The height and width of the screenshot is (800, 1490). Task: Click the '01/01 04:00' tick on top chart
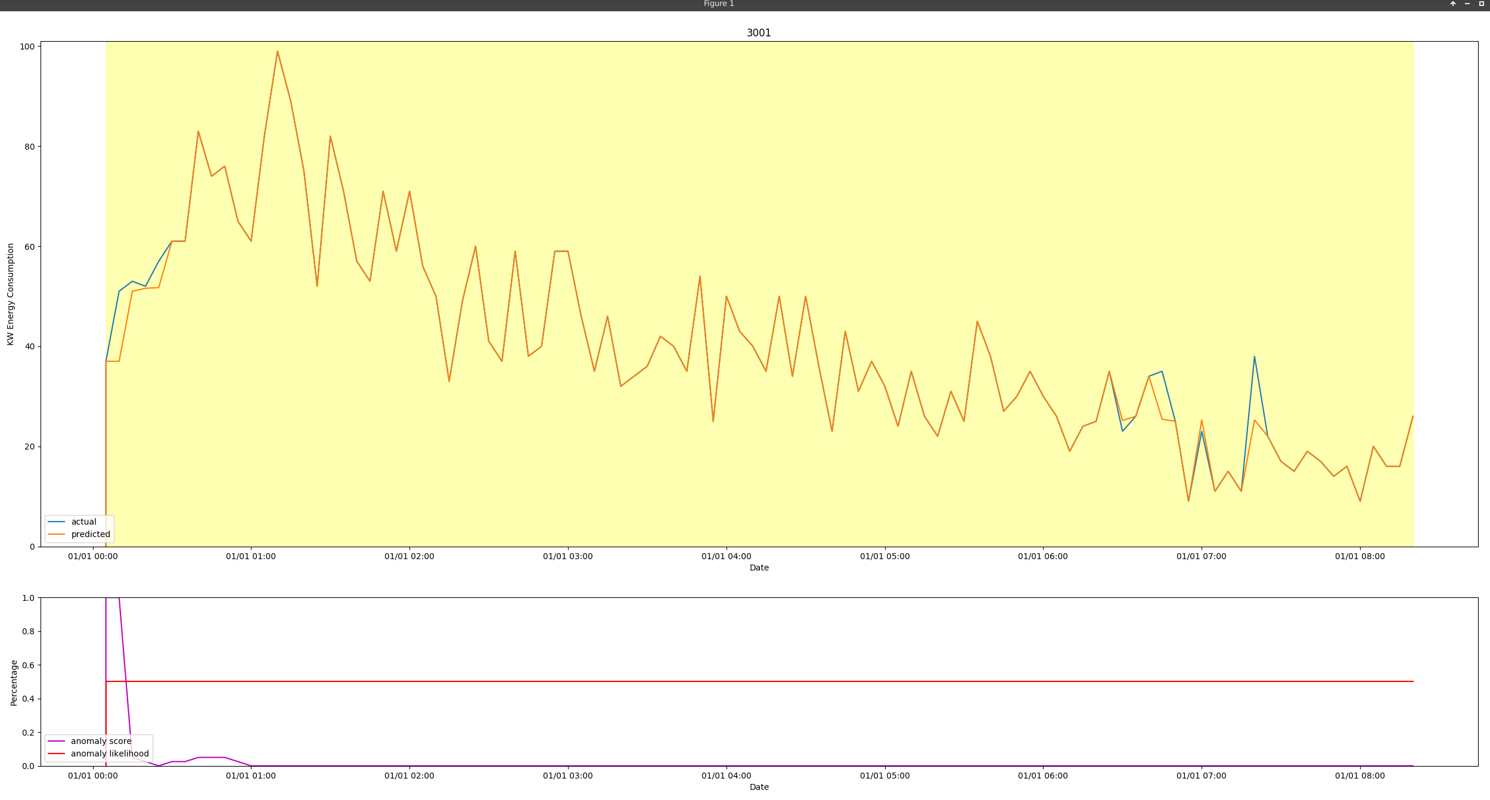726,556
